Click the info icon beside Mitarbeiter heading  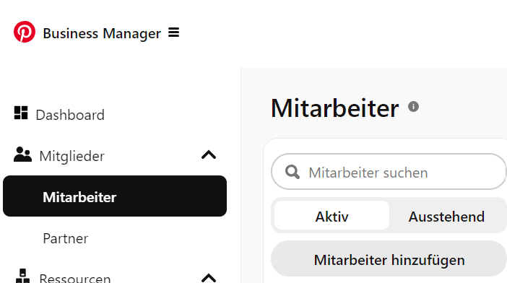click(413, 106)
